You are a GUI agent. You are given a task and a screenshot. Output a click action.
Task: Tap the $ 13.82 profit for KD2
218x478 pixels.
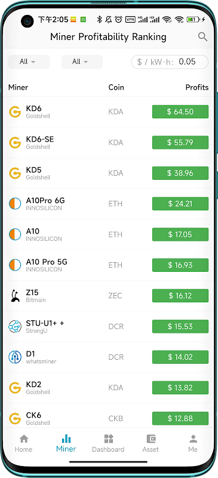pos(180,388)
